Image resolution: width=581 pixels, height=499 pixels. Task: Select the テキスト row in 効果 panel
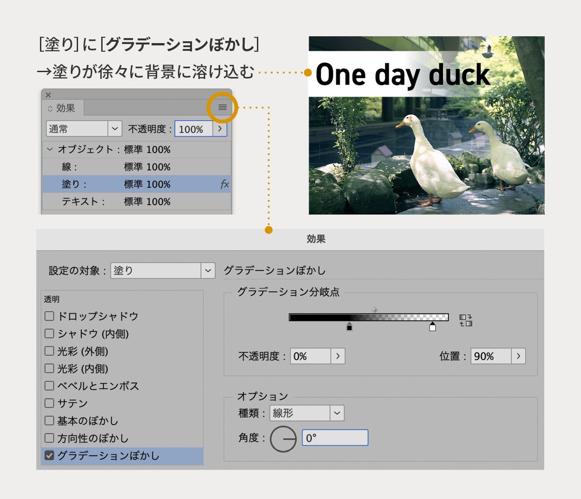[x=137, y=202]
